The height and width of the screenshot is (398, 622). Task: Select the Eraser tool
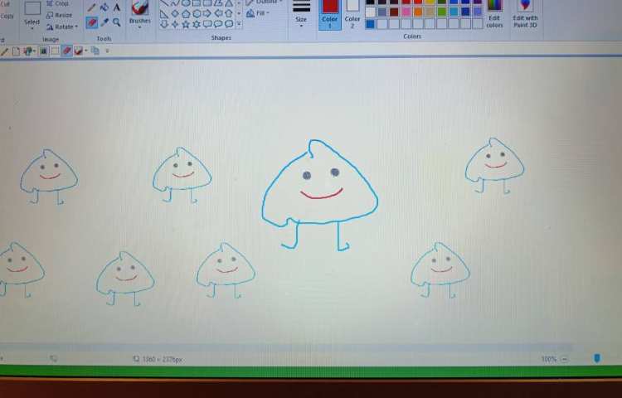(x=92, y=22)
